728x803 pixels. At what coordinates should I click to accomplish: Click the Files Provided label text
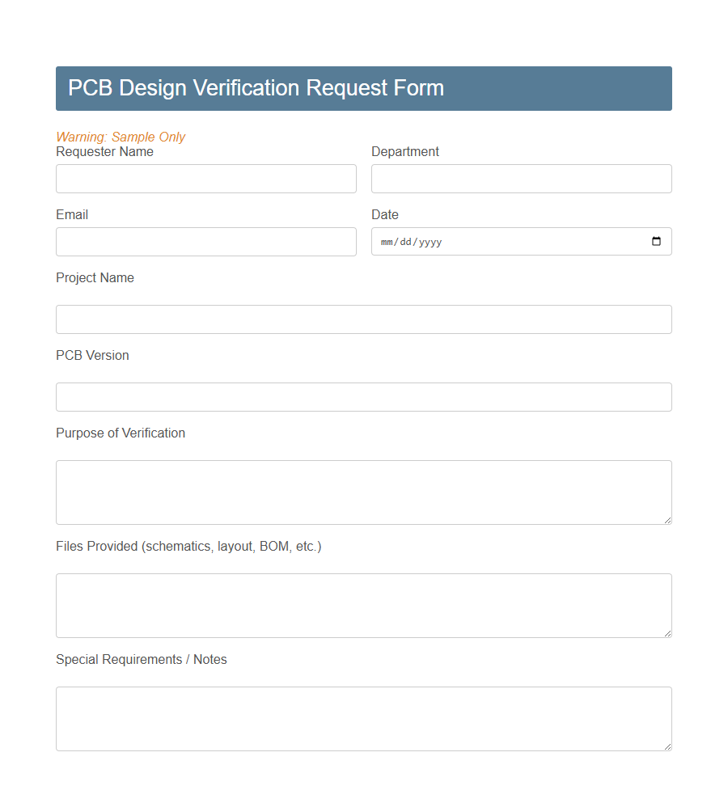(188, 546)
